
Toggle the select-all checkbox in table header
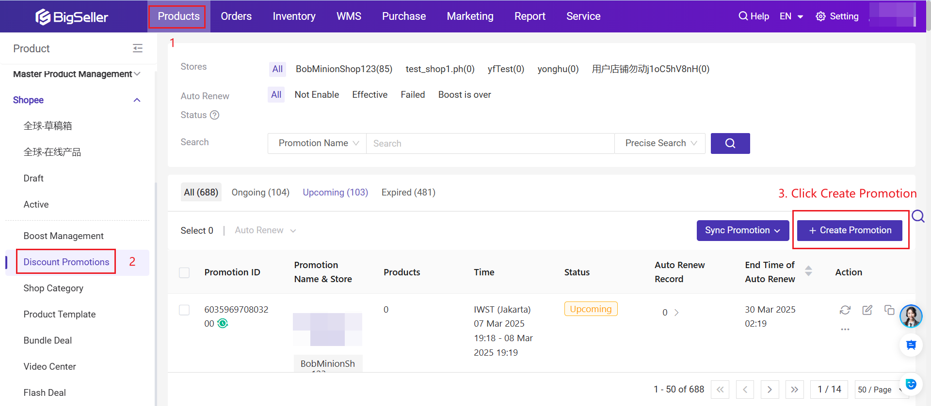(184, 272)
